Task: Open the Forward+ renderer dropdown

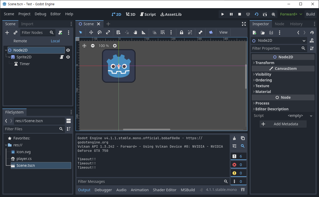Action: 291,14
